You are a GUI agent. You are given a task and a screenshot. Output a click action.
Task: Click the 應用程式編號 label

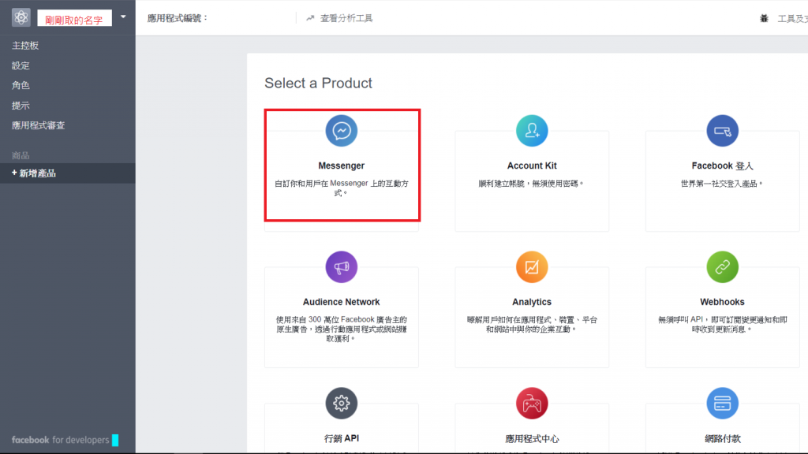pyautogui.click(x=177, y=19)
